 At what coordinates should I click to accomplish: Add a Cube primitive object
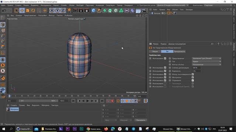coord(93,11)
